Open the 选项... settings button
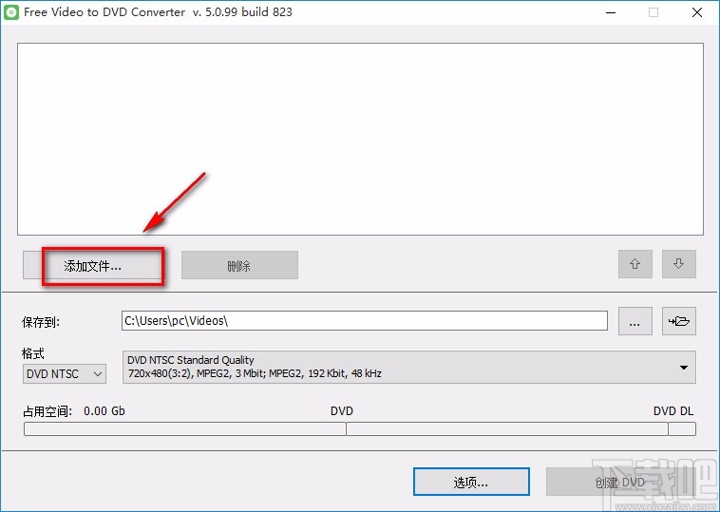 tap(471, 482)
